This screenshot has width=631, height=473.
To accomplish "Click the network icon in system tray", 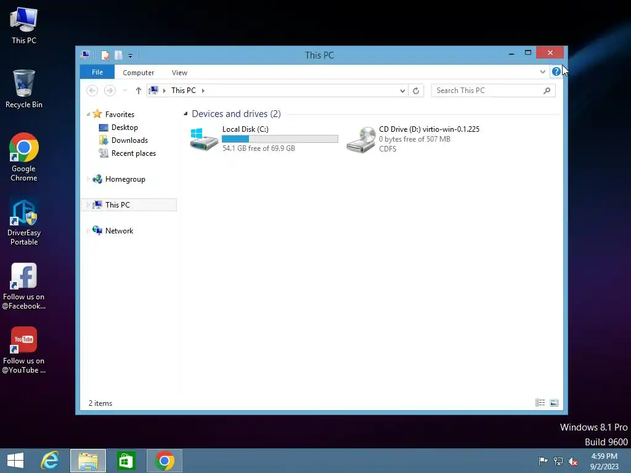I will pos(558,461).
